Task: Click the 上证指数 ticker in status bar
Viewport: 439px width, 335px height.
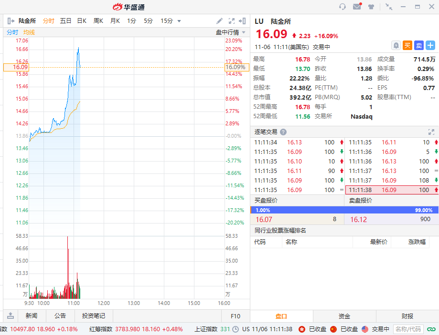Action: 212,329
